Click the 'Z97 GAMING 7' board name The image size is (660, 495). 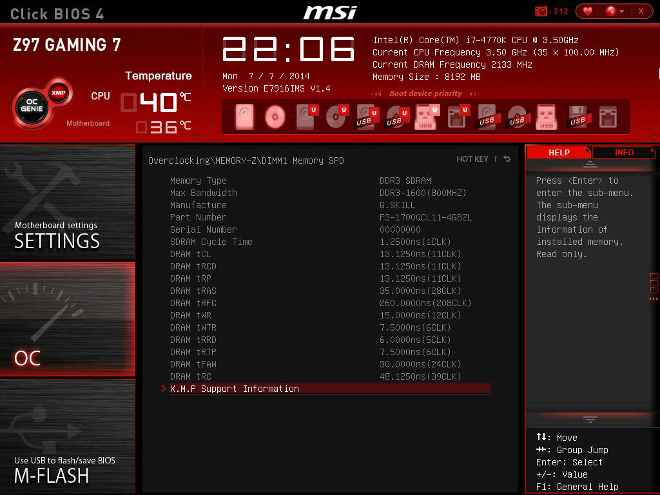[67, 44]
